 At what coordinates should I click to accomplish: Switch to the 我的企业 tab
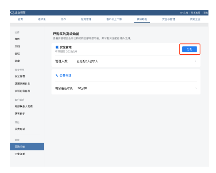pos(195,19)
